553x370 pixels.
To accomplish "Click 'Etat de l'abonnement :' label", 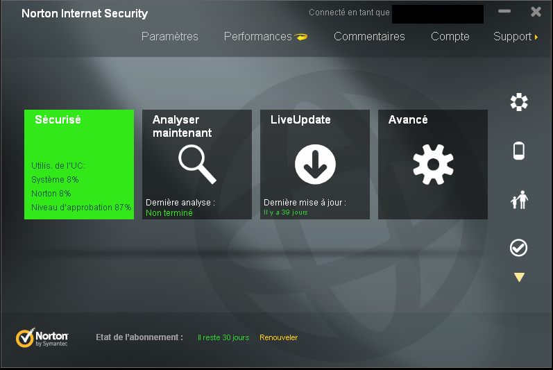I will coord(139,337).
